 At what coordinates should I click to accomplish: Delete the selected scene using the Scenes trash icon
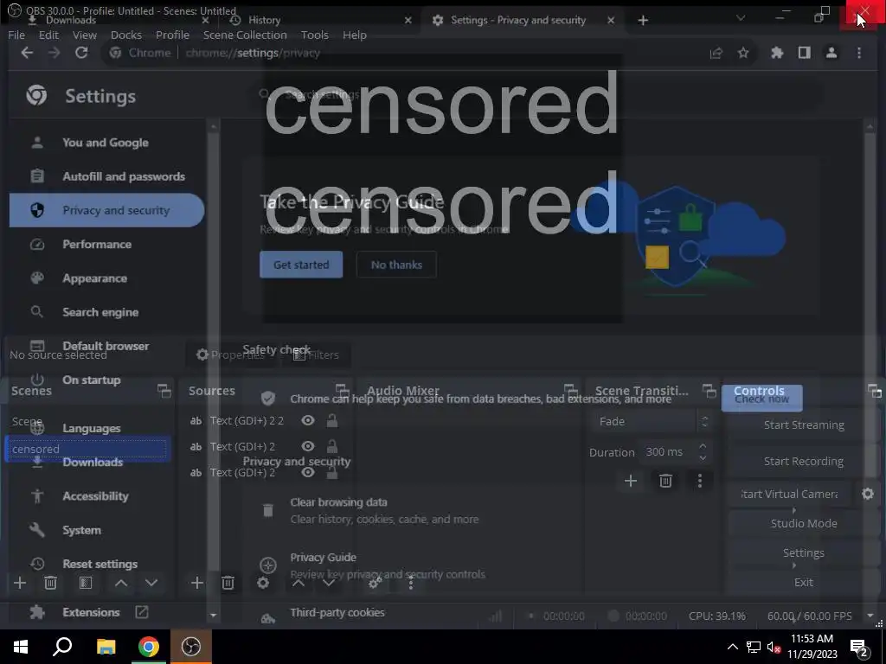coord(50,583)
